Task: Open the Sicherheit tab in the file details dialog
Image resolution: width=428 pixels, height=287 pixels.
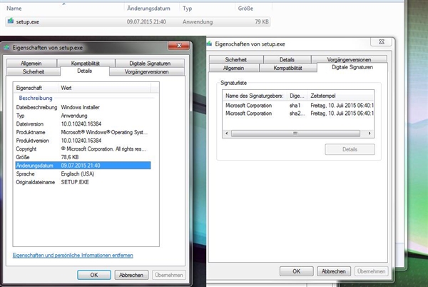Action: 33,72
